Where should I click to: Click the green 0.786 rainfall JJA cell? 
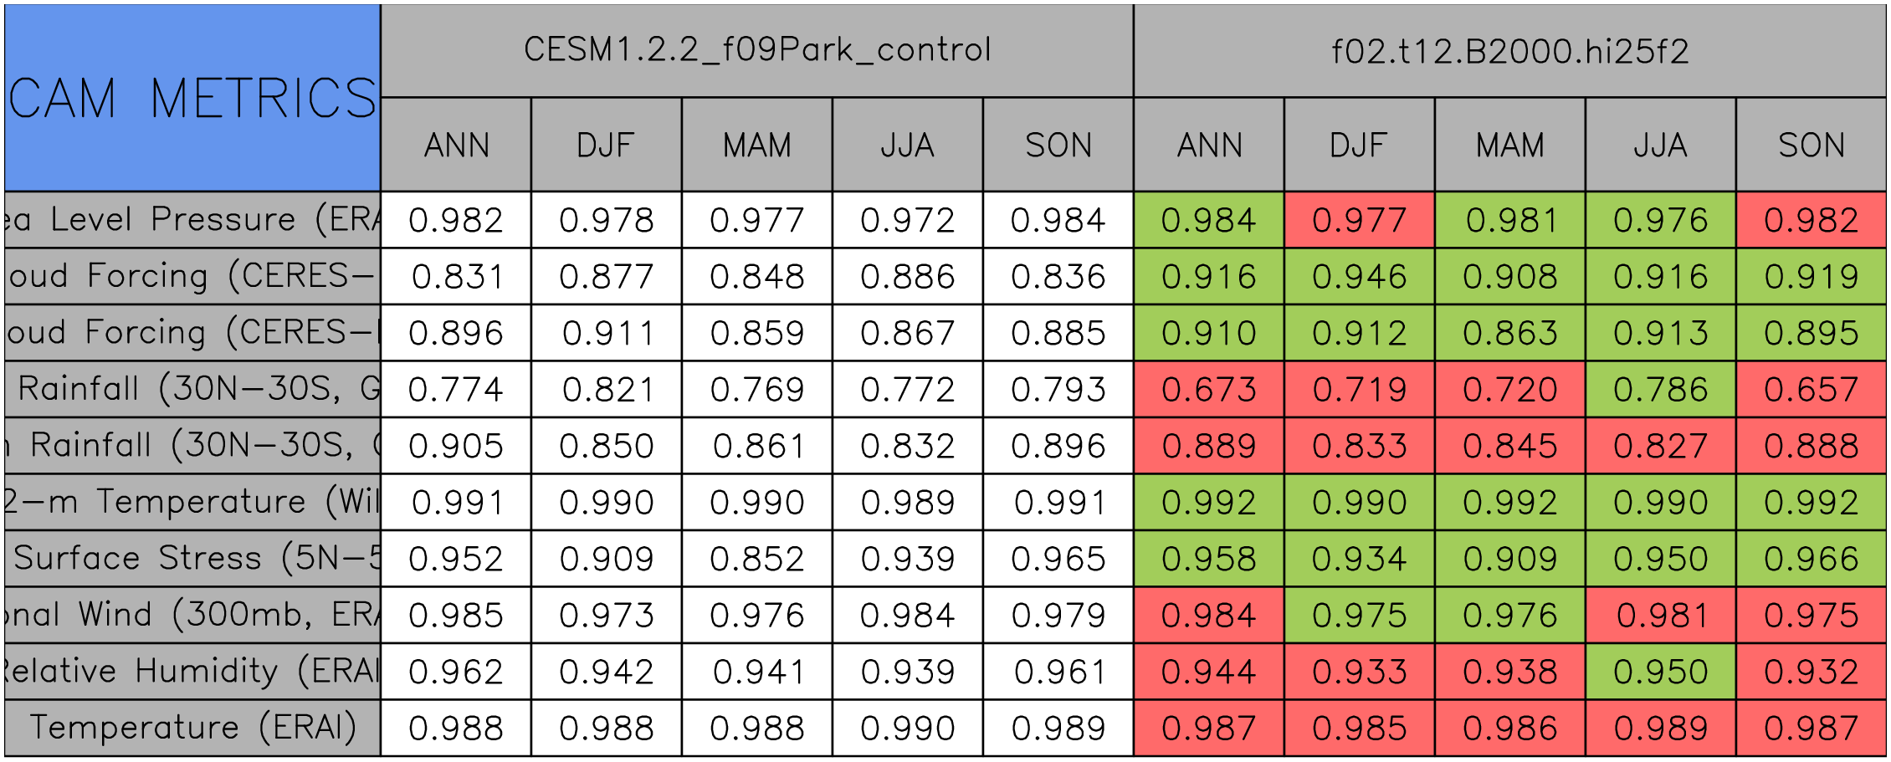tap(1661, 389)
